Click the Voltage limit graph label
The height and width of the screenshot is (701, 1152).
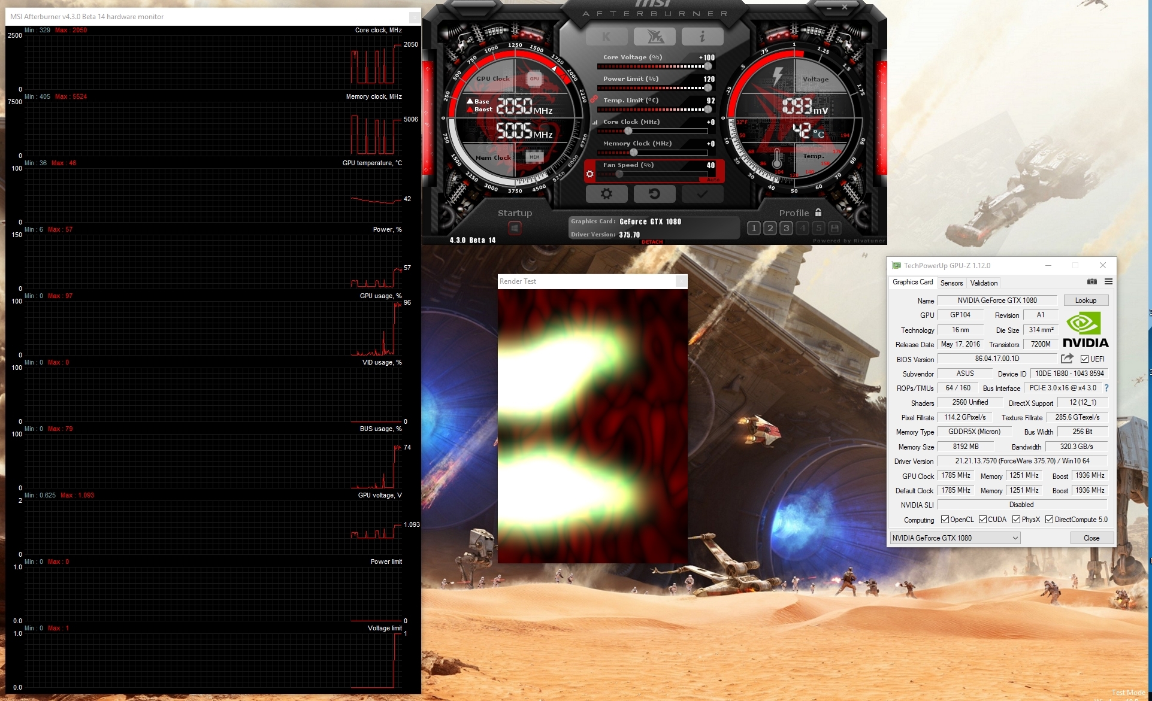coord(385,628)
